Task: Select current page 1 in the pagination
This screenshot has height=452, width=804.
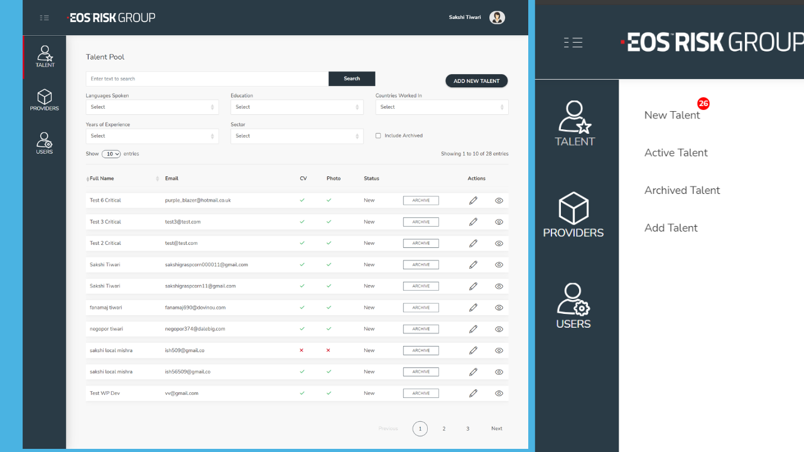Action: point(420,429)
